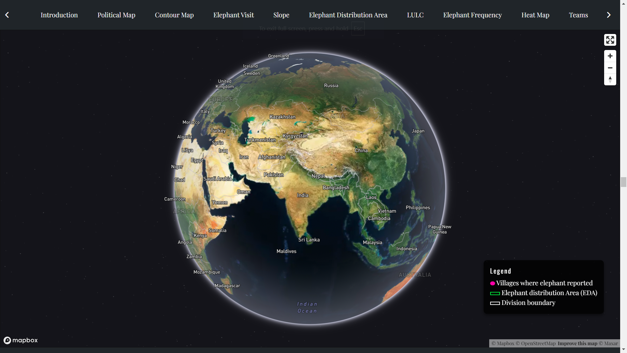
Task: Click the white Division boundary swatch
Action: pos(495,303)
